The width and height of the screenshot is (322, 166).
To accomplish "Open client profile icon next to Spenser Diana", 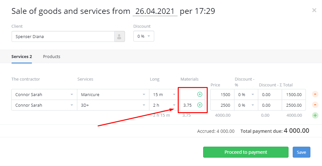I will (119, 36).
